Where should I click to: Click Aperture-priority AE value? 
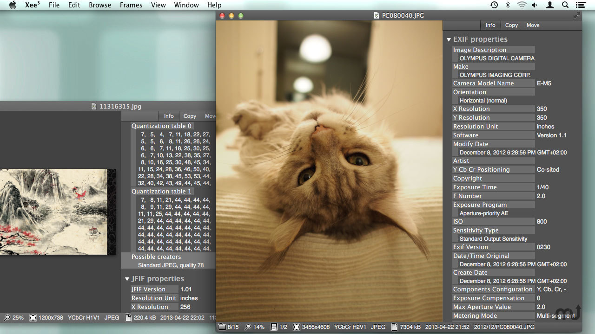coord(484,213)
